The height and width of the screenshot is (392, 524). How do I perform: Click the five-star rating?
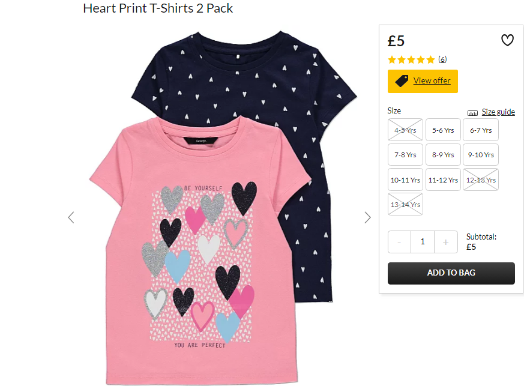coord(411,60)
